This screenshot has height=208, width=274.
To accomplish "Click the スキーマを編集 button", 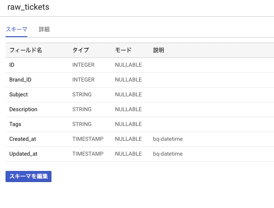I will 28,176.
